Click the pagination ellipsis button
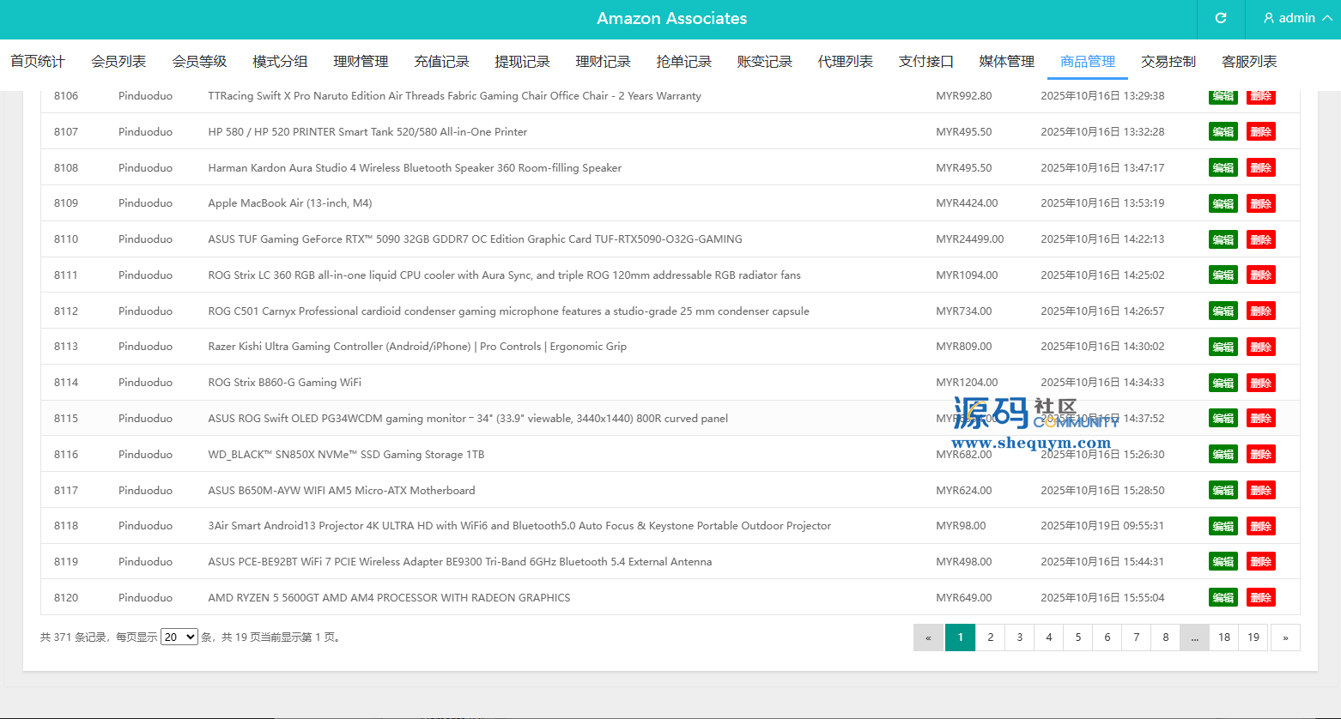 pyautogui.click(x=1194, y=637)
